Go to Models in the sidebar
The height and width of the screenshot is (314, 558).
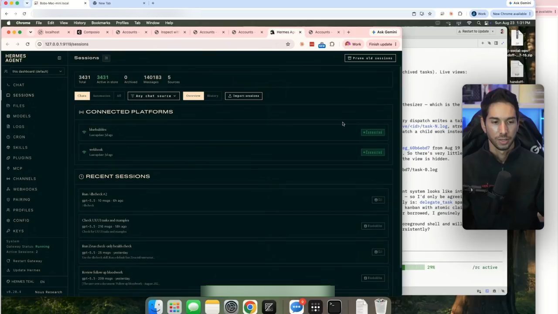click(21, 116)
